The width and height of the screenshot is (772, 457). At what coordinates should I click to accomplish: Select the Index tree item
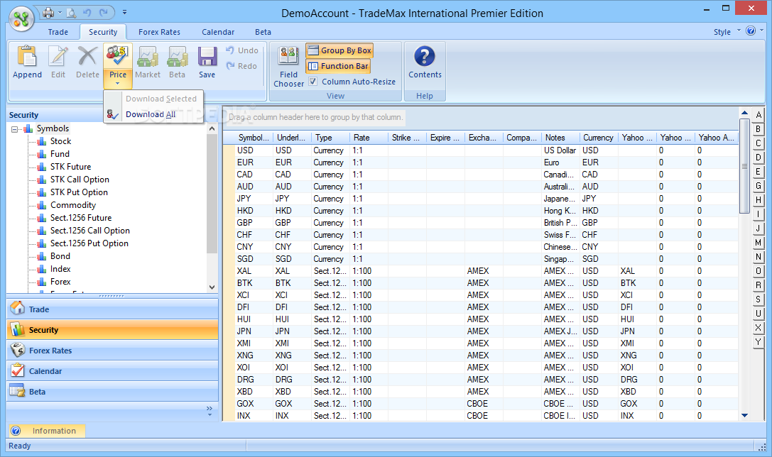60,269
